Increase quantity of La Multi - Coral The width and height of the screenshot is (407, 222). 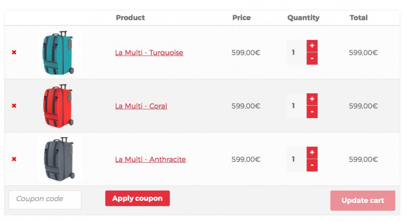coord(312,99)
